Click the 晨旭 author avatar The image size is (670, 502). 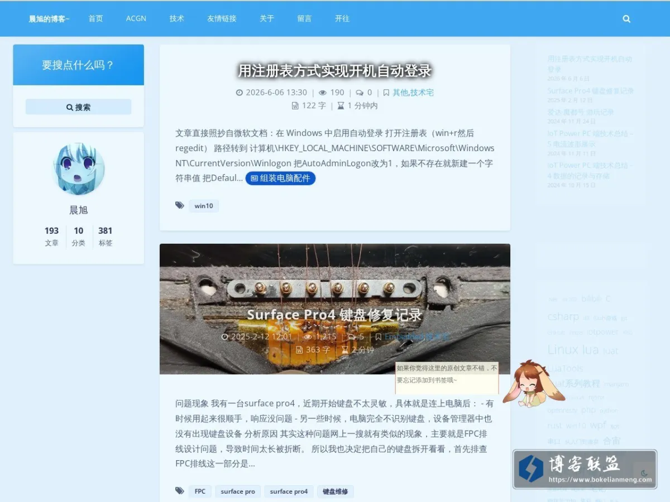click(x=78, y=168)
